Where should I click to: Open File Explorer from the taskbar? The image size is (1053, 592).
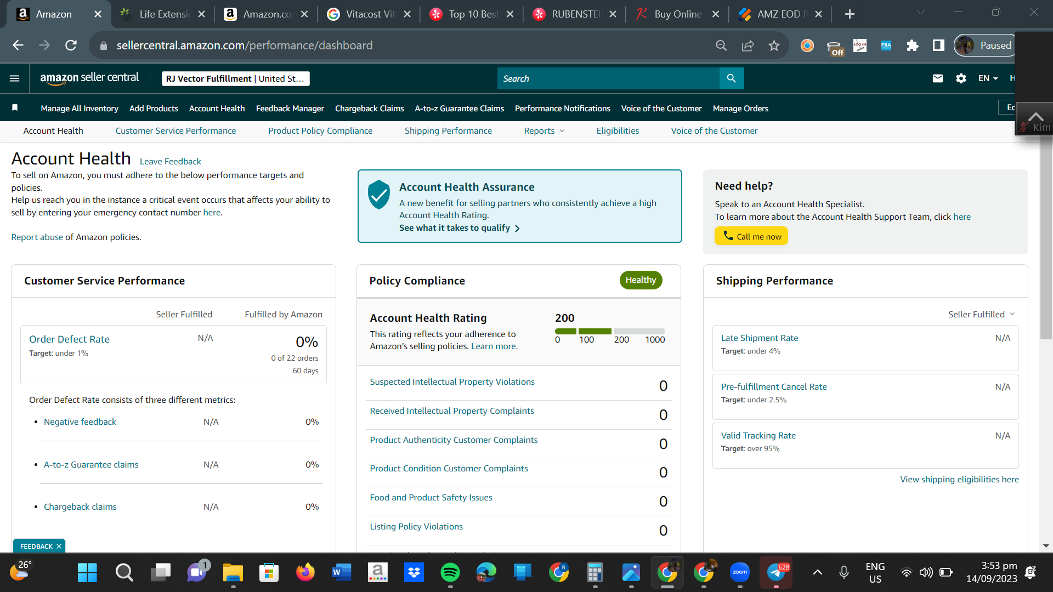tap(233, 573)
